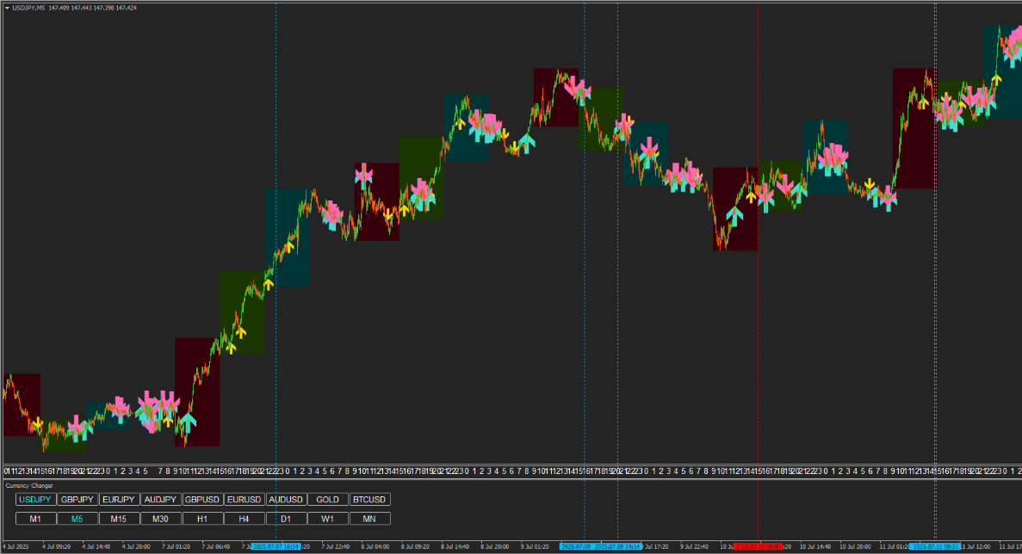Switch chart to GBPJPY symbol

[x=77, y=499]
